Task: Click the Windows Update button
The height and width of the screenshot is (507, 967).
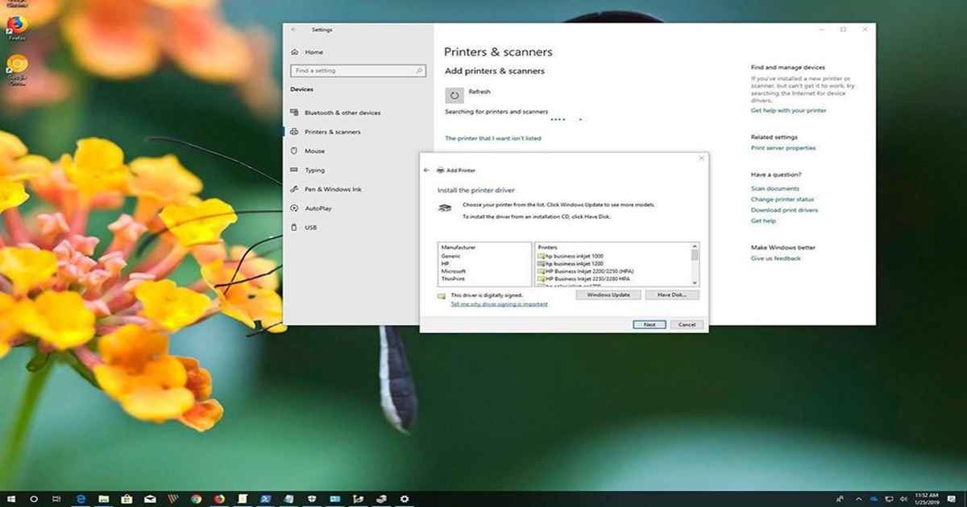Action: [x=608, y=295]
